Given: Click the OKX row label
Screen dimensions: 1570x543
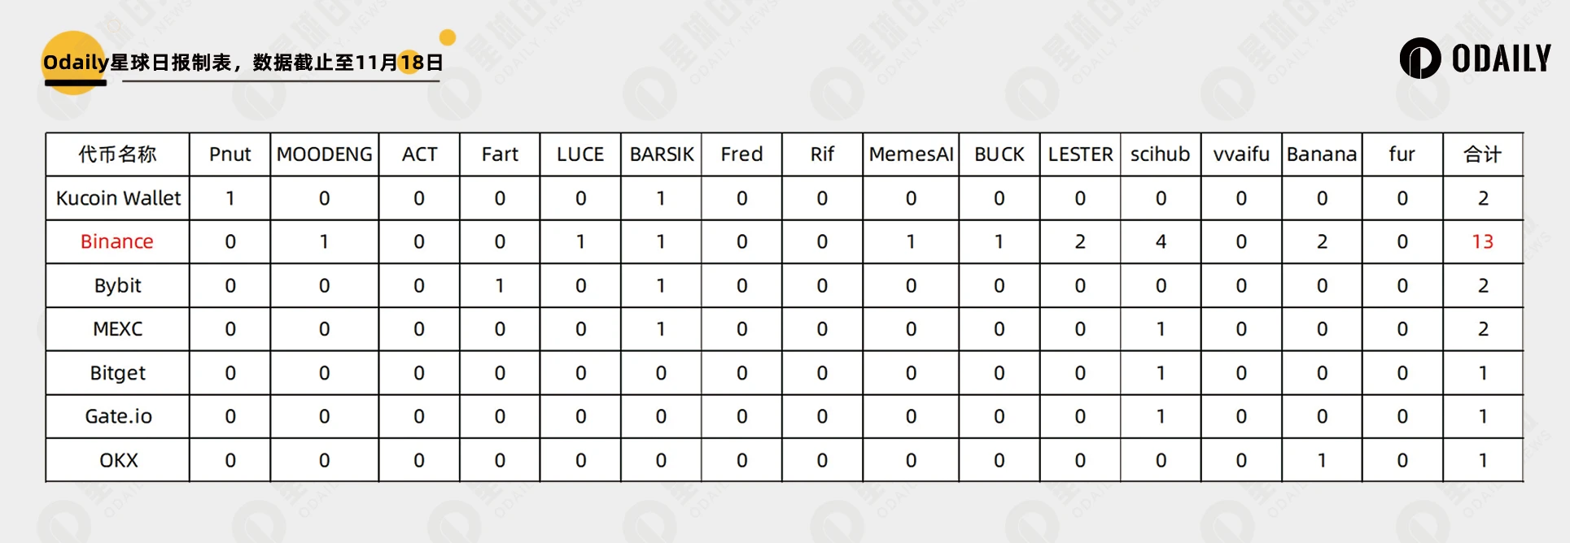Looking at the screenshot, I should click(x=118, y=460).
